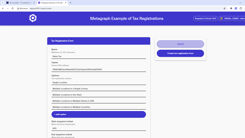This screenshot has width=245, height=138.
Task: Bookmark this page with the star icon
Action: coord(224,9)
